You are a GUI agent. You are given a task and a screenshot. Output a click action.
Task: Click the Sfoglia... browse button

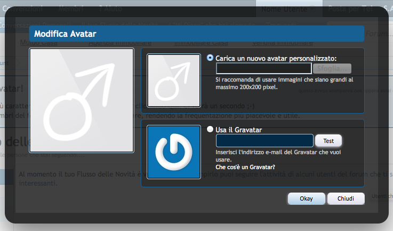(332, 68)
